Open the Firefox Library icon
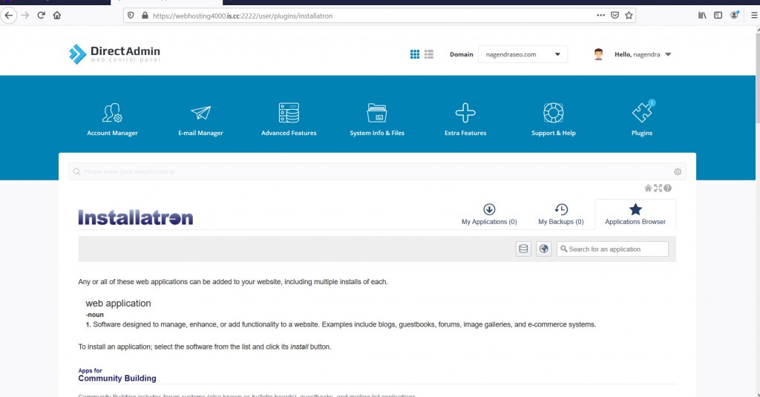Screen dimensions: 760x397 point(702,16)
